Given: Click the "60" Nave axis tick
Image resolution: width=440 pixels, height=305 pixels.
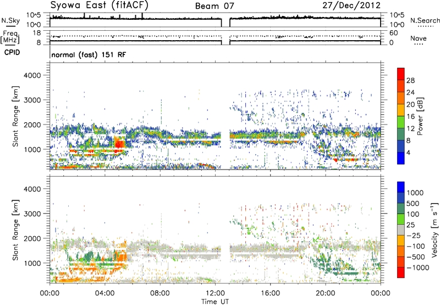Looking at the screenshot, I should pyautogui.click(x=393, y=33).
